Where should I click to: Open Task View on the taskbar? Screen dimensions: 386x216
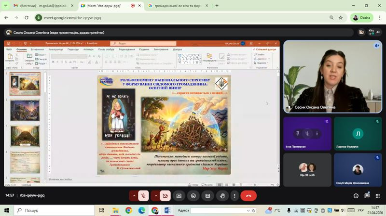[101, 210]
